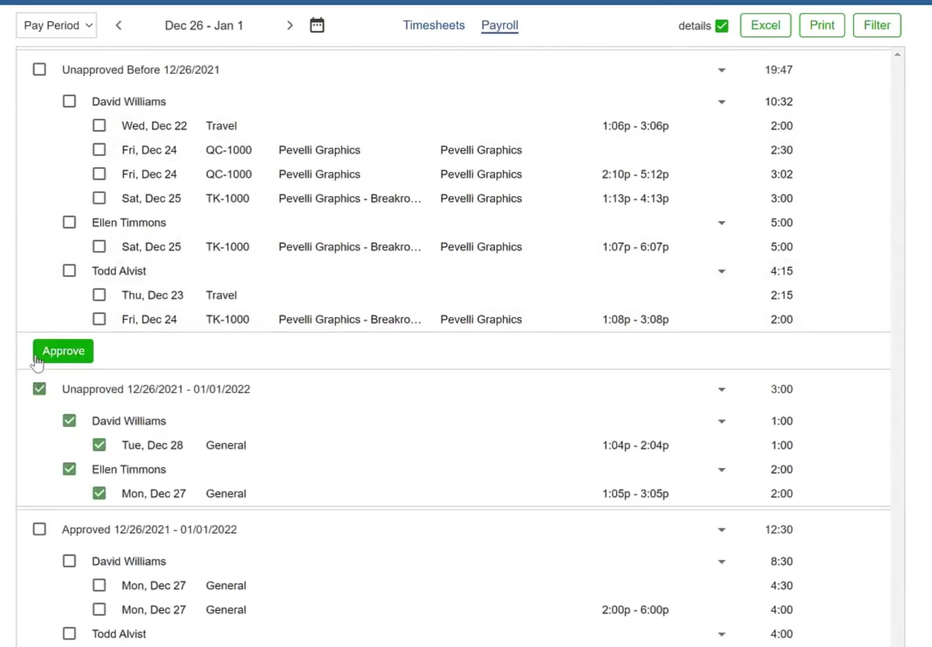Check the Thu, Dec 23 Travel entry
The height and width of the screenshot is (647, 932).
(100, 294)
